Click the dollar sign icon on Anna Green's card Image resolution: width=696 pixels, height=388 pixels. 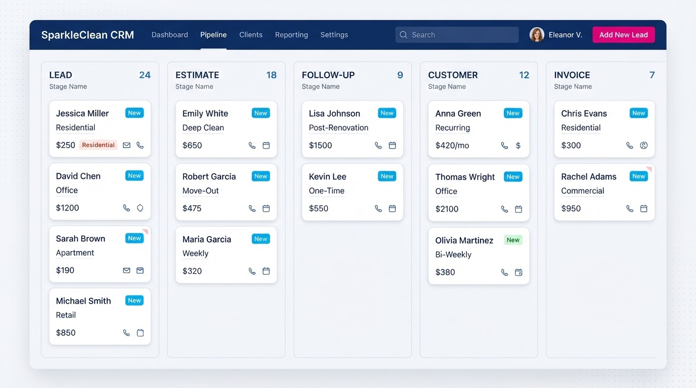tap(518, 145)
